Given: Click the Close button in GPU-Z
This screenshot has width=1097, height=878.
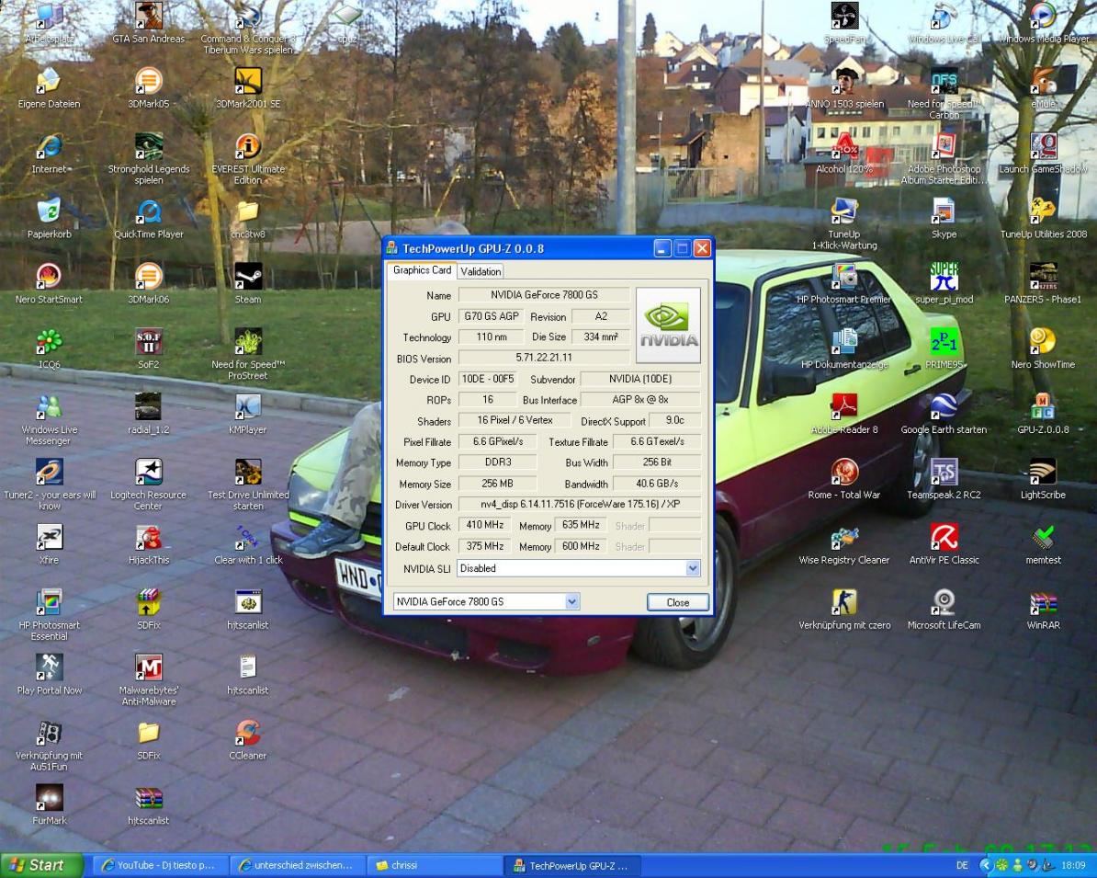Looking at the screenshot, I should (678, 602).
